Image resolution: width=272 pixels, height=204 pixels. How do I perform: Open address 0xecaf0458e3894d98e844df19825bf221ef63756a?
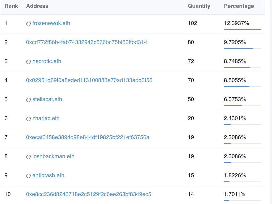point(88,137)
